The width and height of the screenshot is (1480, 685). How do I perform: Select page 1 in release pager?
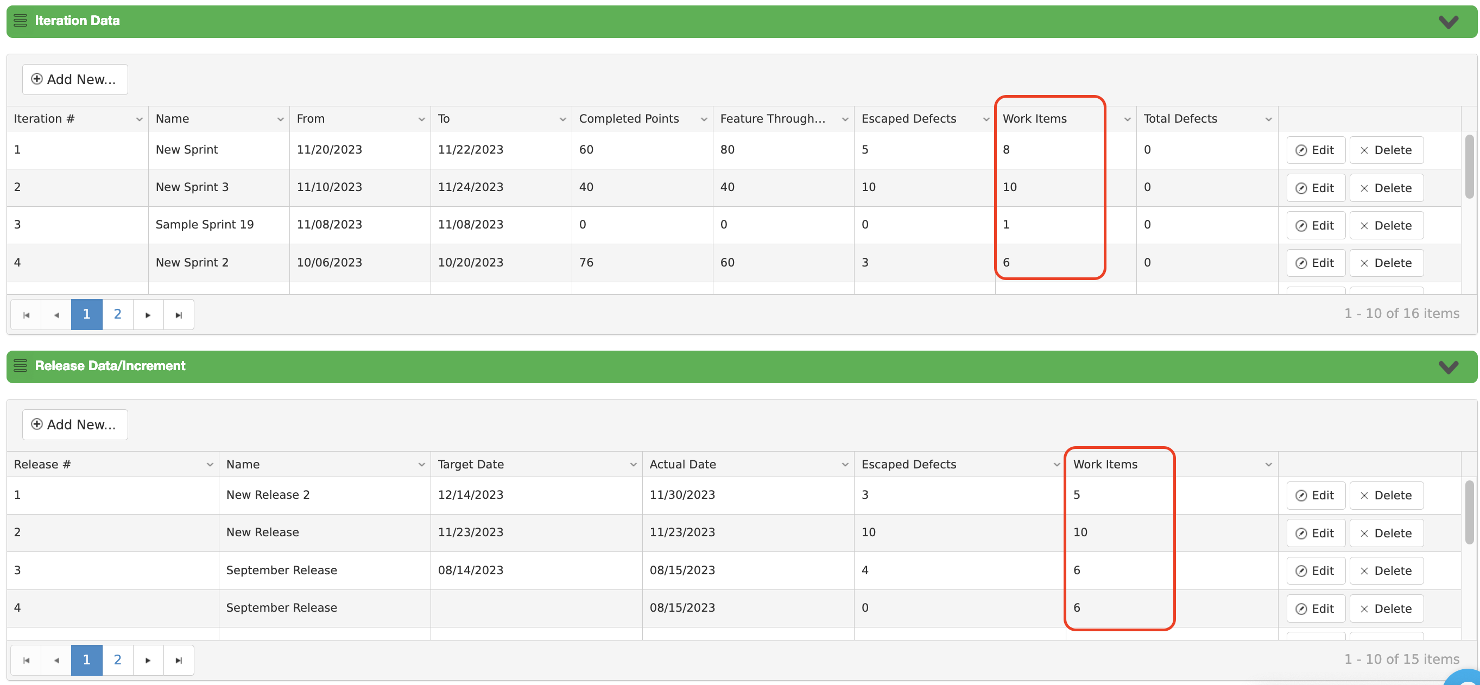point(87,661)
